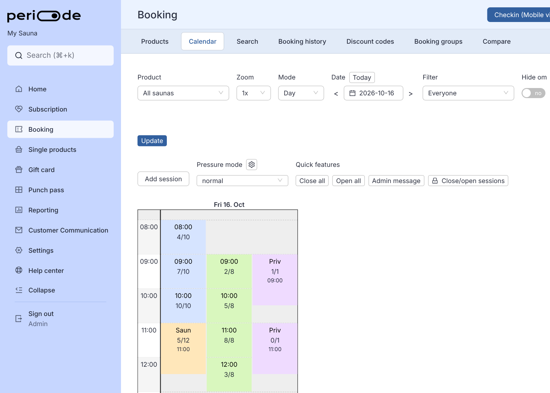
Task: Click the Help center lifebuoy icon
Action: 19,270
